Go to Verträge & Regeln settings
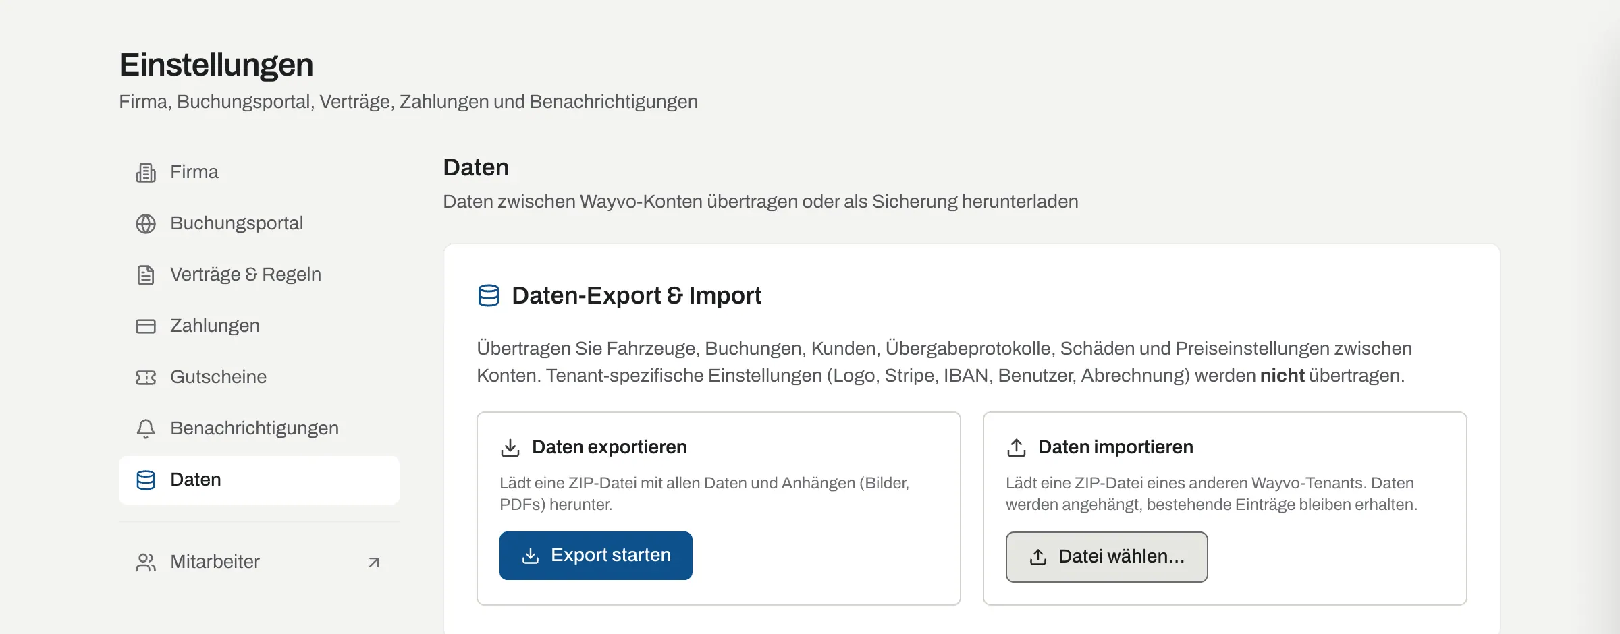The height and width of the screenshot is (634, 1620). [x=259, y=275]
